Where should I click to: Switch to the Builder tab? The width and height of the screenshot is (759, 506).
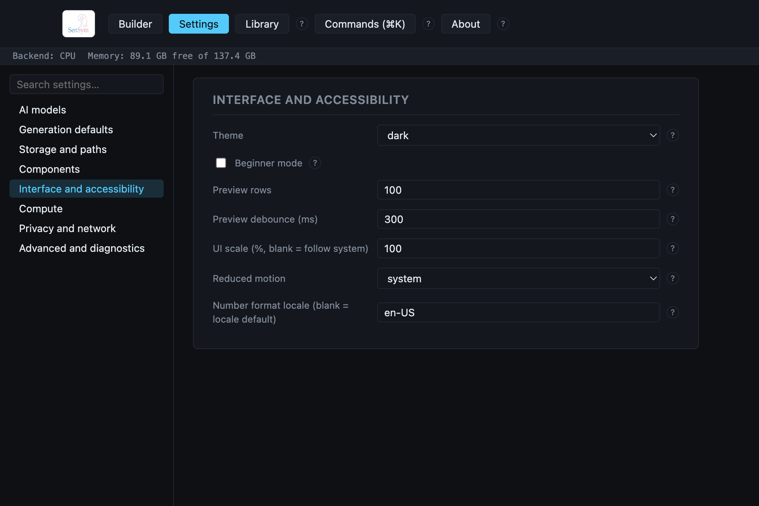pyautogui.click(x=135, y=24)
